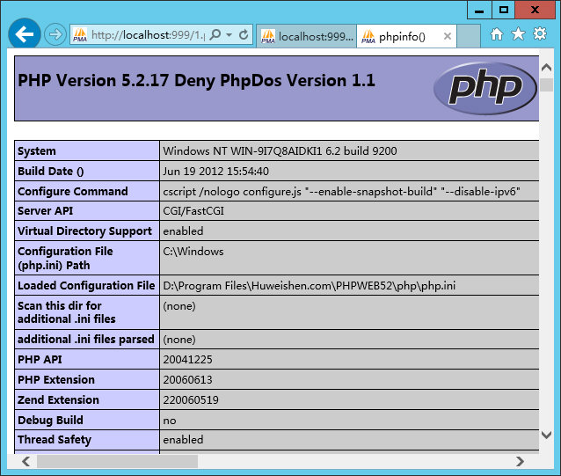
Task: Click the Forward navigation arrow
Action: [x=55, y=34]
